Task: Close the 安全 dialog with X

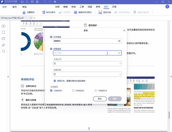Action: [x=124, y=30]
